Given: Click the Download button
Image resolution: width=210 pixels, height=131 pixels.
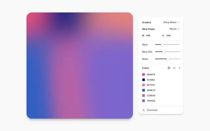Looking at the screenshot, I should [150, 110].
